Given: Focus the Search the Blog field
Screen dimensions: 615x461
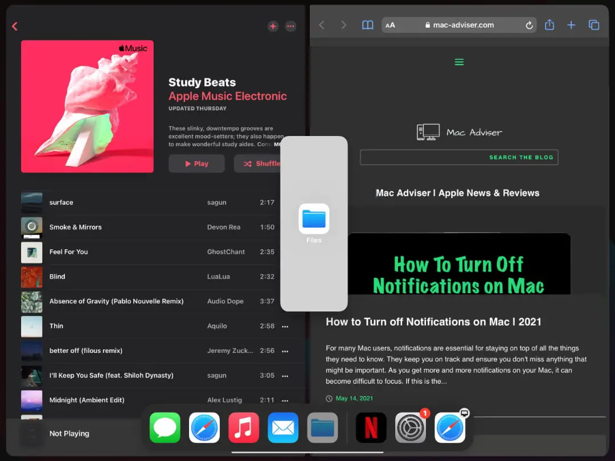Looking at the screenshot, I should [460, 157].
